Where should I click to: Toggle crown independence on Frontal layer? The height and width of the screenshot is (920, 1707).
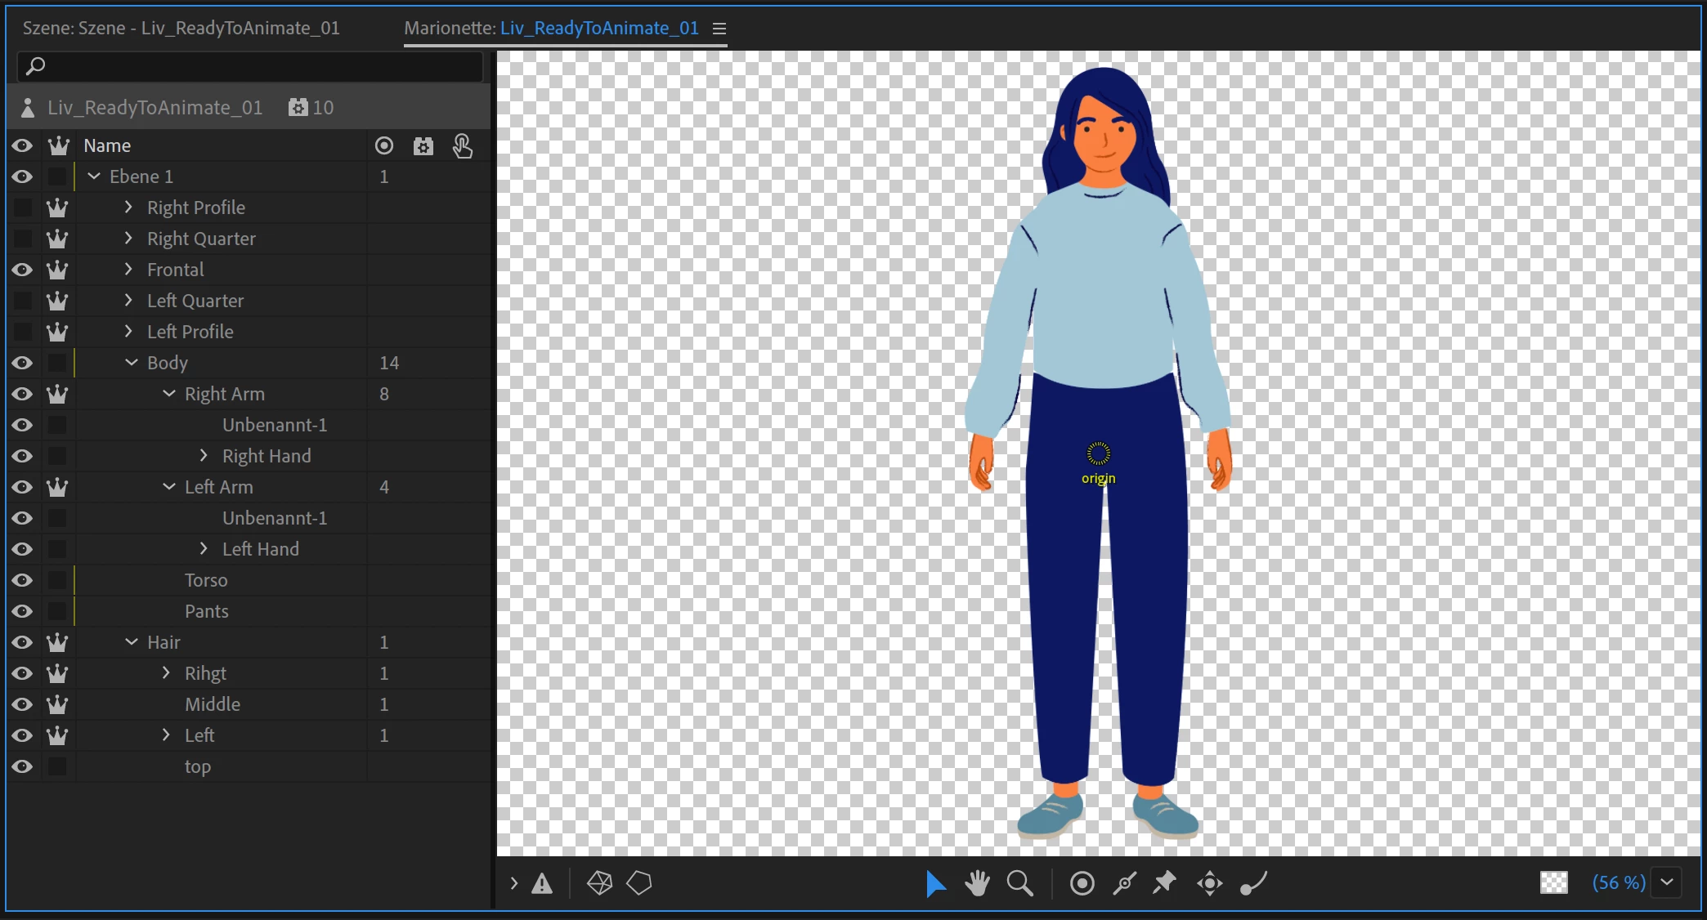[x=57, y=270]
